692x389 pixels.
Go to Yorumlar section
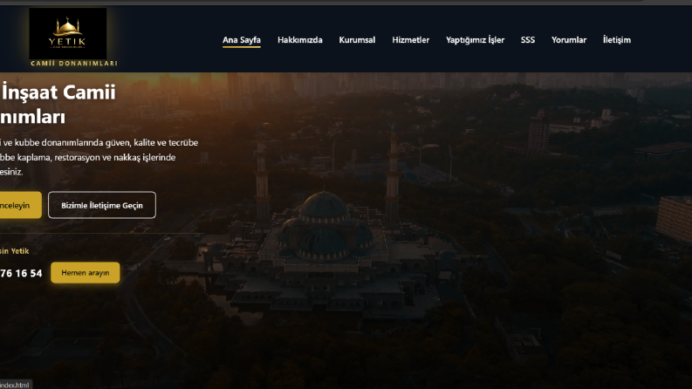569,40
